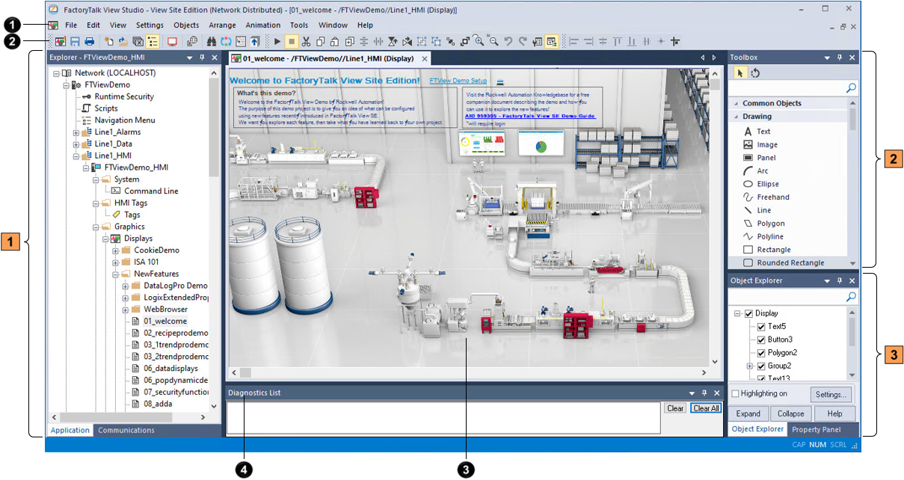Click the Zoom In magnifier icon

click(479, 42)
